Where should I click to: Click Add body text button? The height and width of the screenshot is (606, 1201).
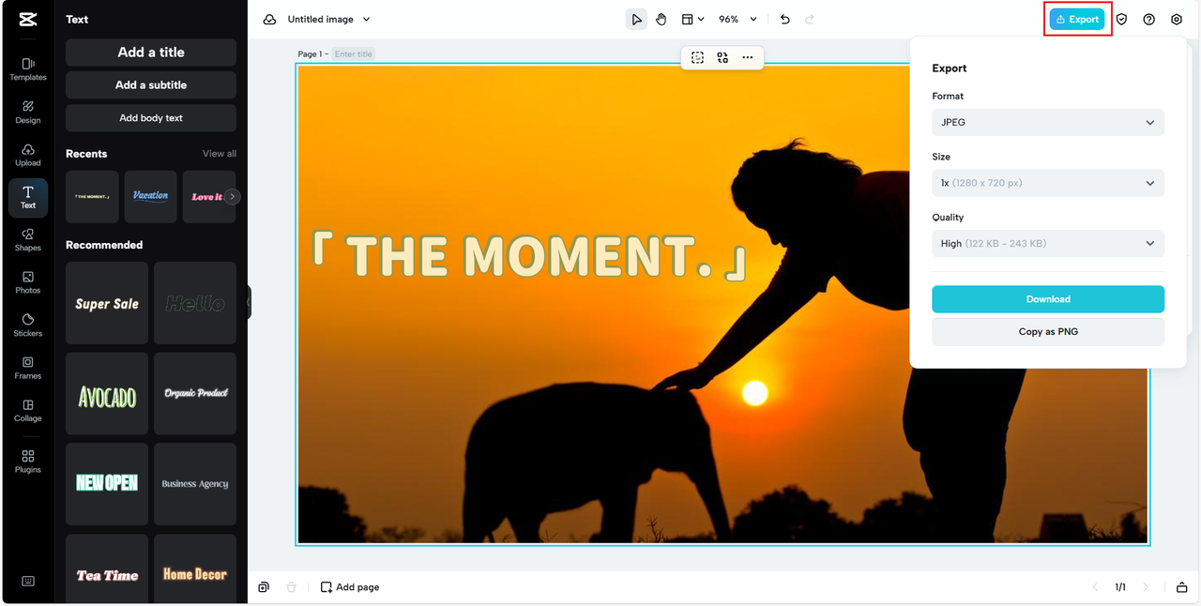coord(151,118)
